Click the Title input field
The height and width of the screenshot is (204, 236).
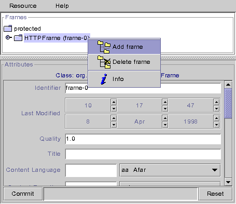pyautogui.click(x=143, y=154)
